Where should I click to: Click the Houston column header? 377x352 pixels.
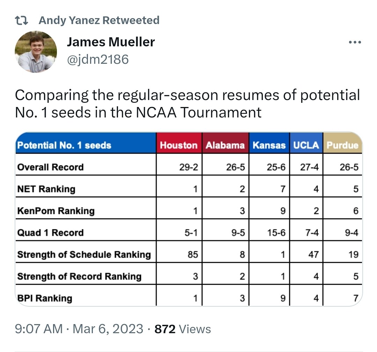[x=179, y=145]
